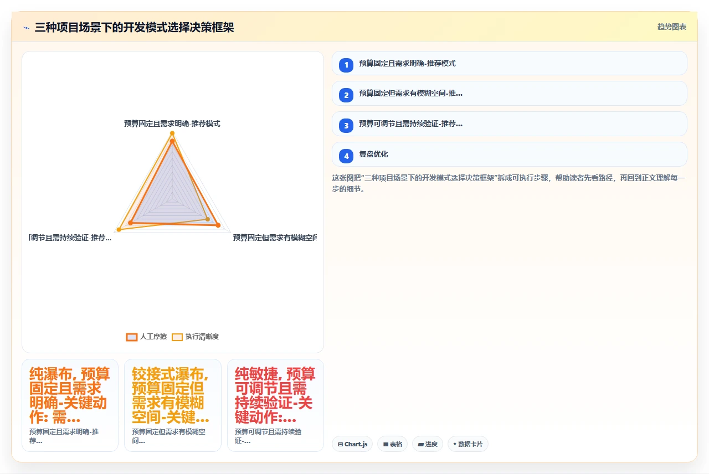
Task: Click the page title 三种项目场景下的开发模式选择决策框架
Action: coord(134,28)
